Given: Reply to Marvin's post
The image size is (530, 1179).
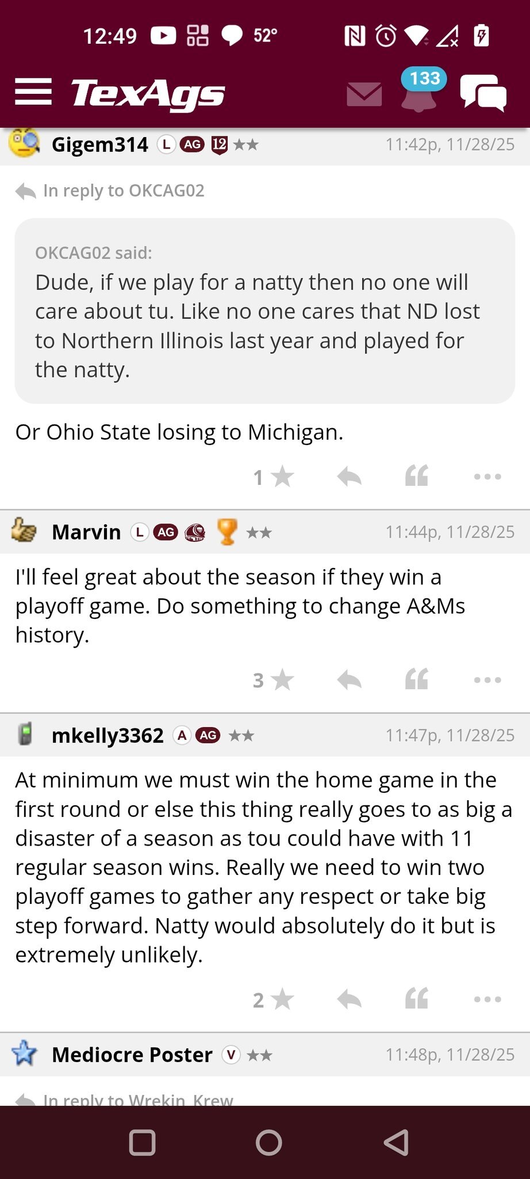Looking at the screenshot, I should (349, 680).
